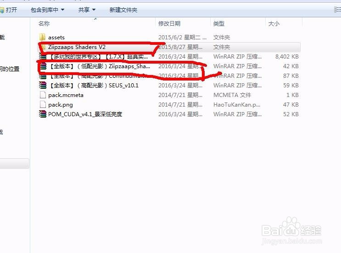This screenshot has height=253, width=341.
Task: Click the 8,402 KB size cell
Action: 287,57
